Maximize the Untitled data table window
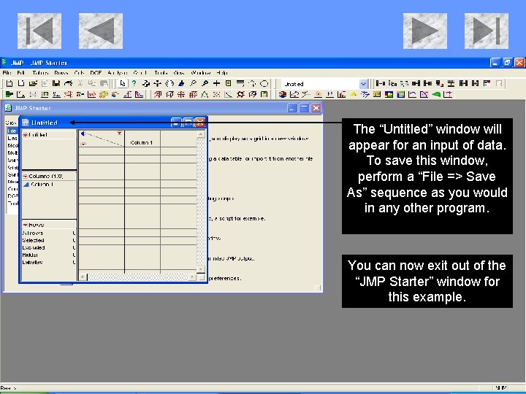The image size is (526, 394). (188, 123)
